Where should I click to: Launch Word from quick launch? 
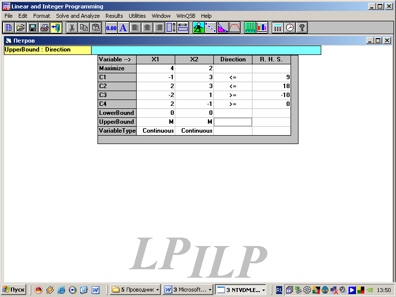pyautogui.click(x=96, y=290)
